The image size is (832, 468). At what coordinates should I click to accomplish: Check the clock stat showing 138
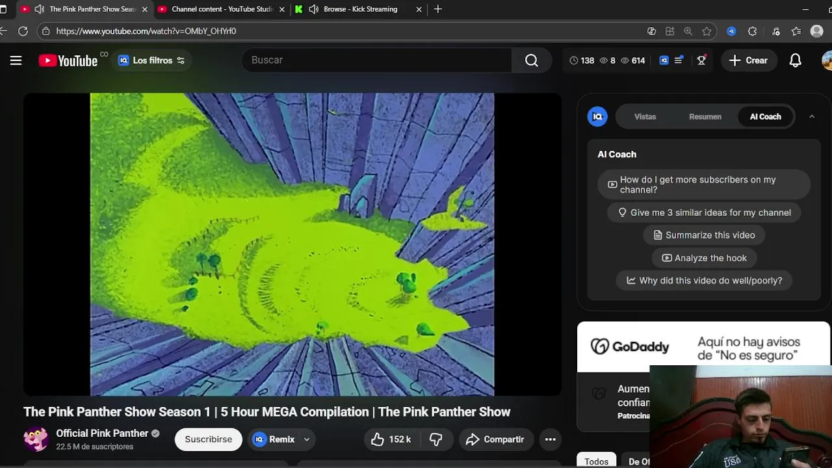tap(582, 60)
